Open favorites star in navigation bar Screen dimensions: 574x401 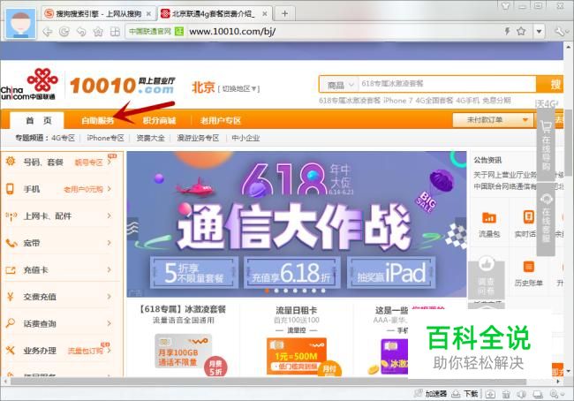(98, 32)
